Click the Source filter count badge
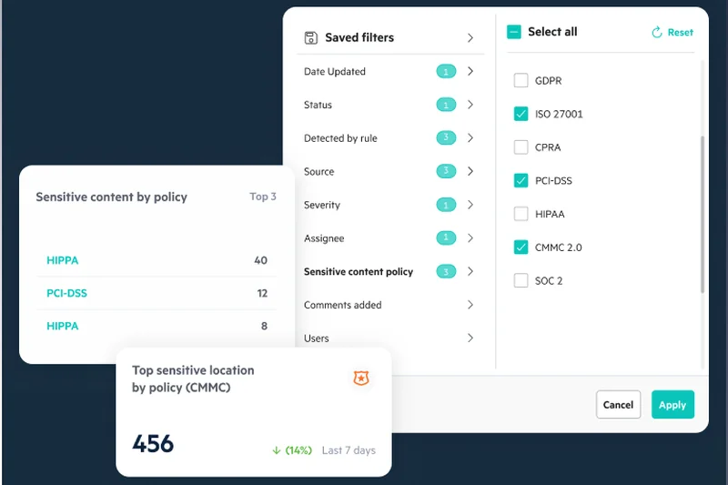 [446, 171]
